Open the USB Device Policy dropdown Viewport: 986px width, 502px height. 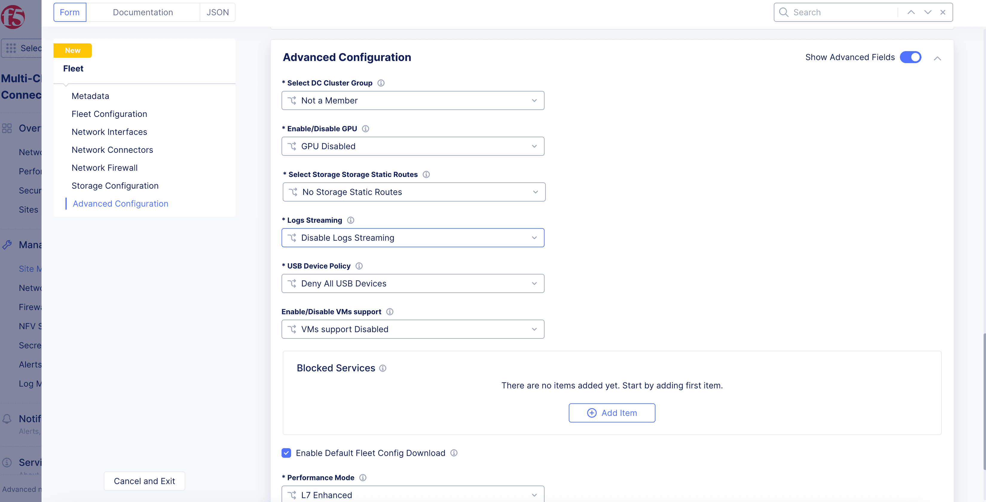tap(413, 284)
